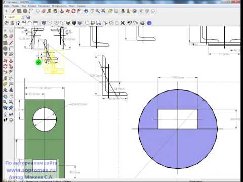243x182 pixels.
Task: Pick the pink Eraser in top toolbar
Action: [44, 11]
